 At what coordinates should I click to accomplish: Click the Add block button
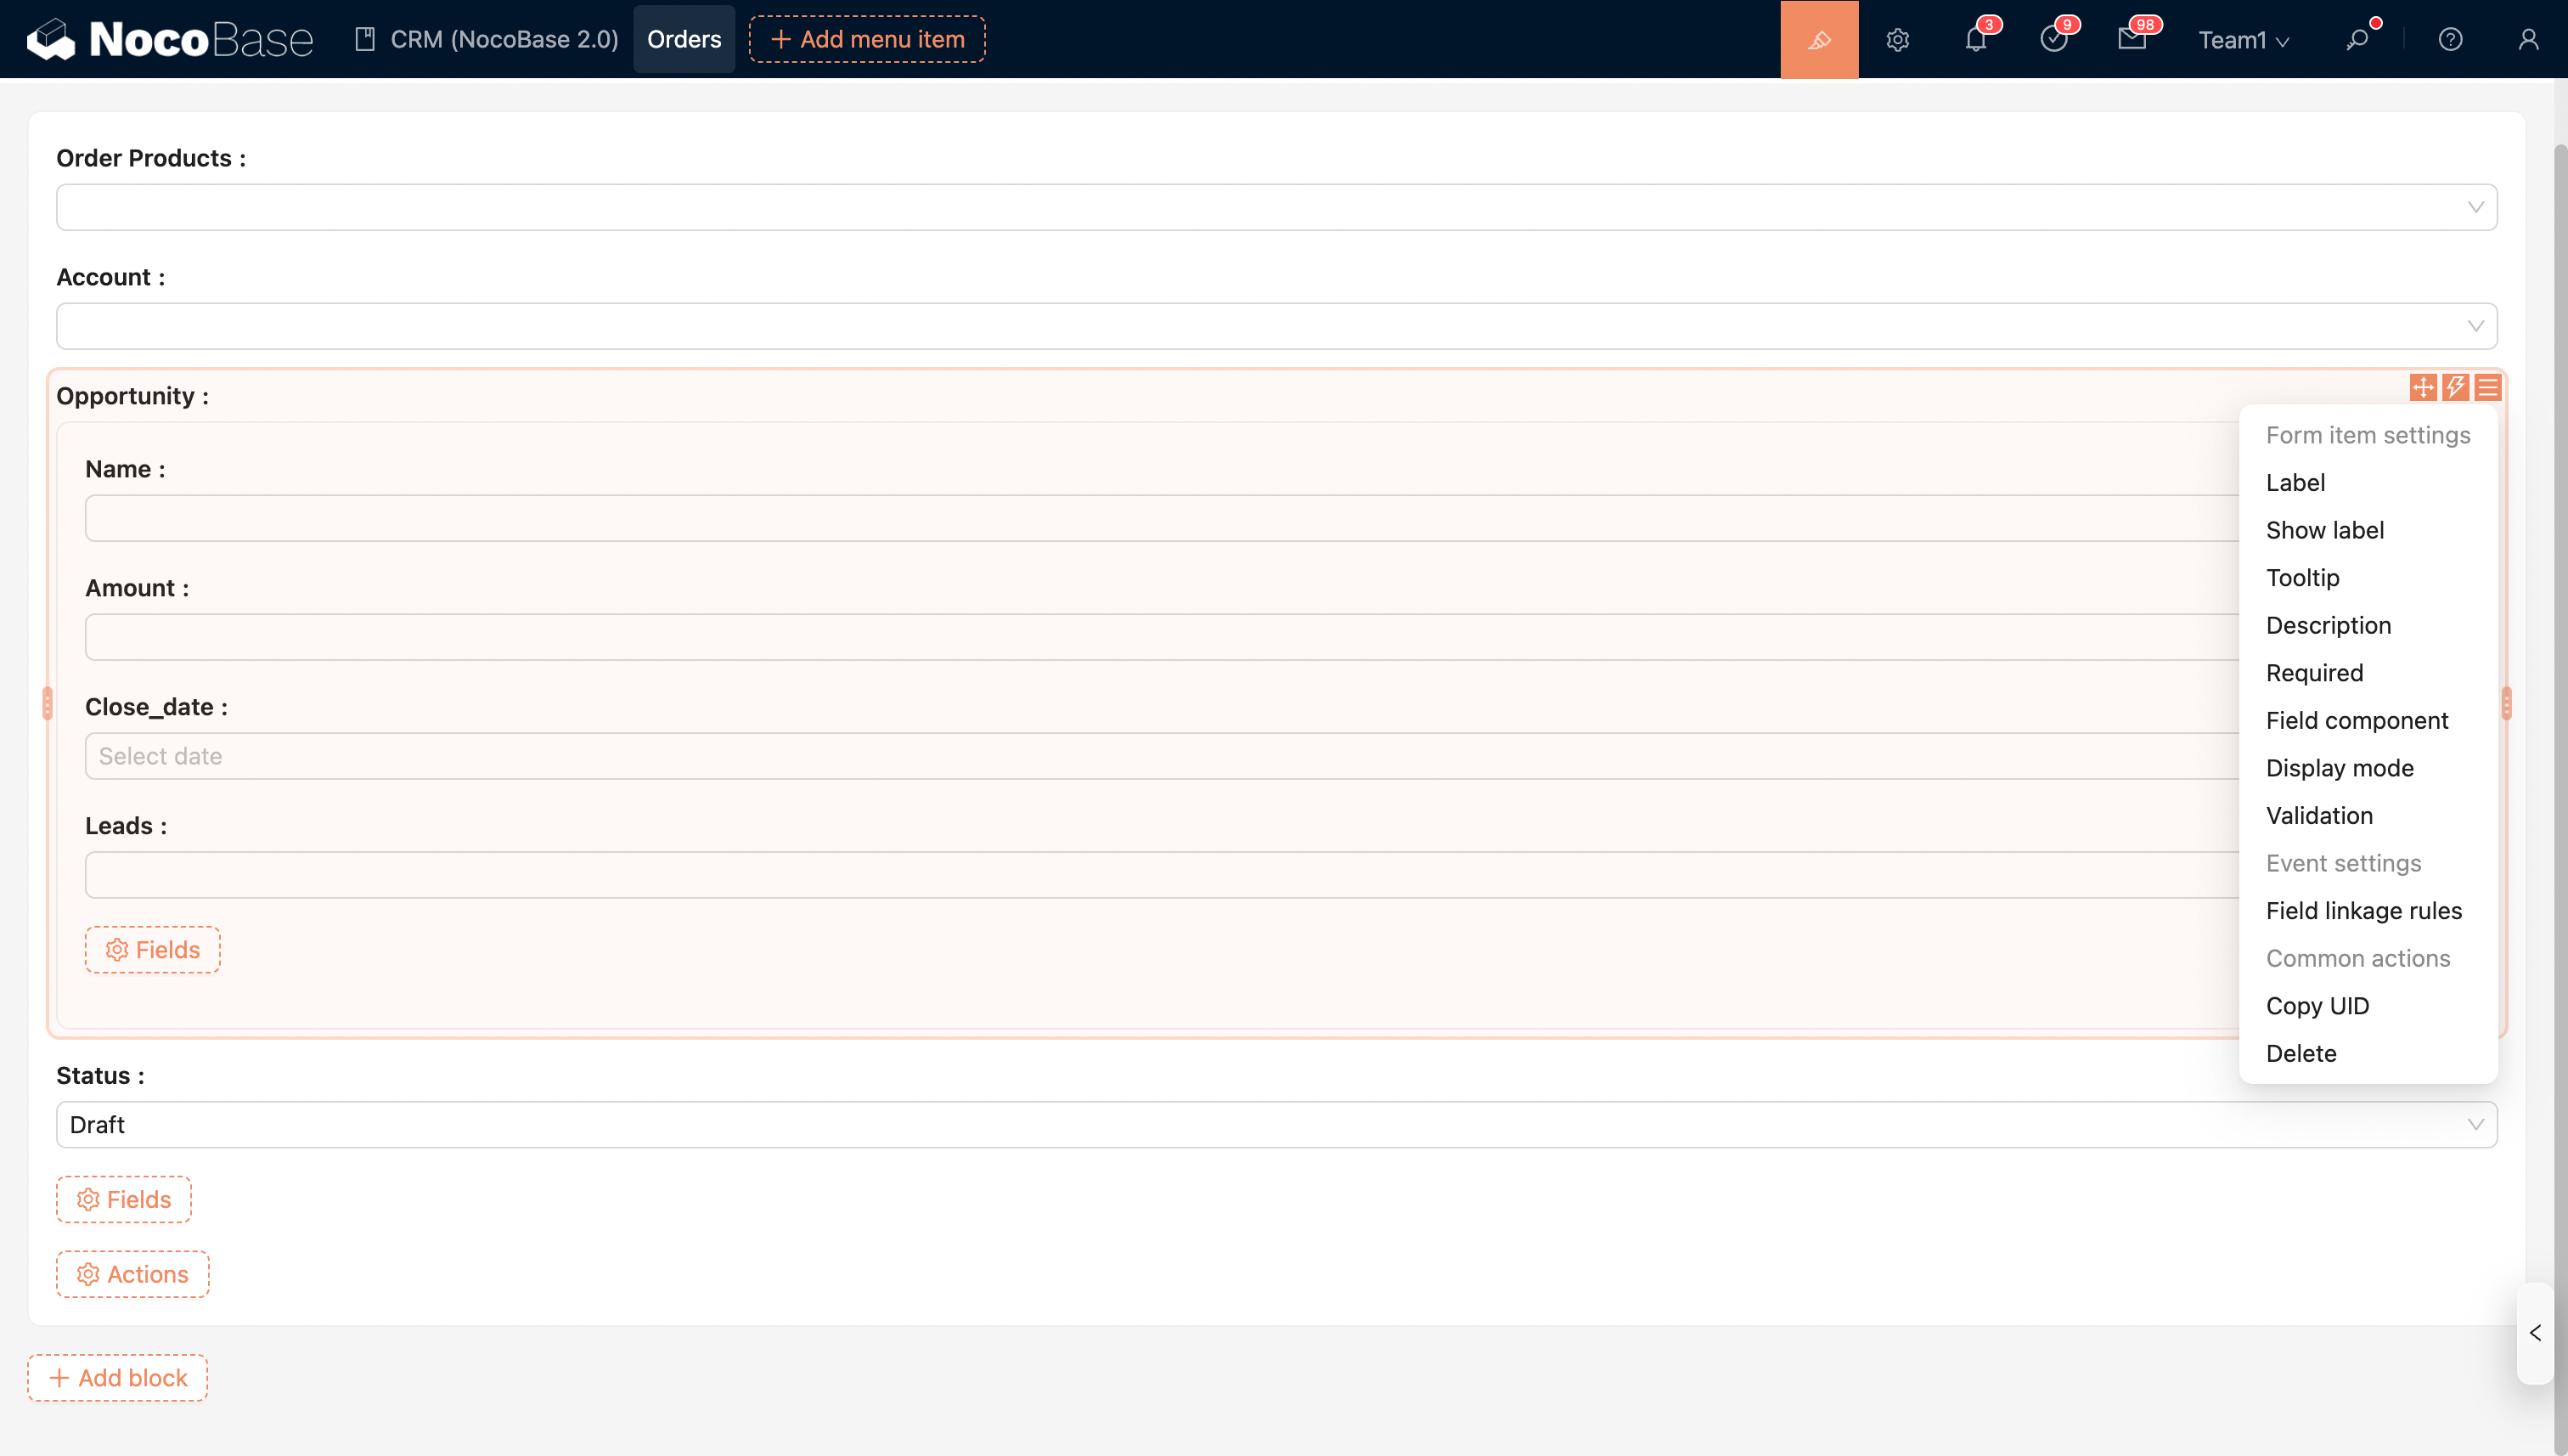[118, 1378]
